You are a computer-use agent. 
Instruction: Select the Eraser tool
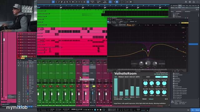pos(62,2)
